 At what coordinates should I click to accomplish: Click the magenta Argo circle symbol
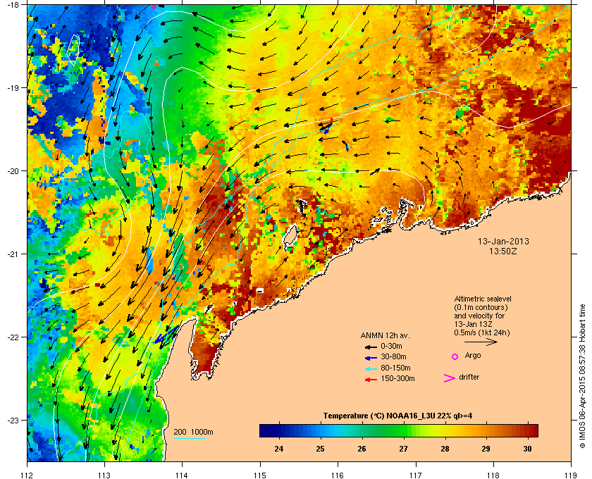[455, 356]
